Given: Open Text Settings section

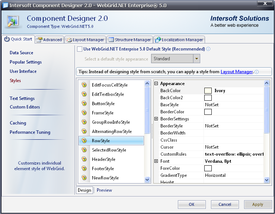Looking at the screenshot, I should tap(22, 98).
